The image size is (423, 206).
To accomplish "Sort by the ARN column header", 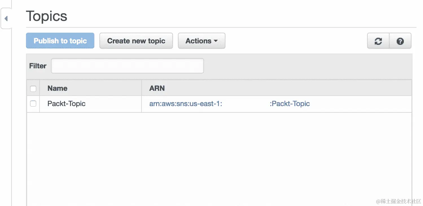I will [157, 88].
